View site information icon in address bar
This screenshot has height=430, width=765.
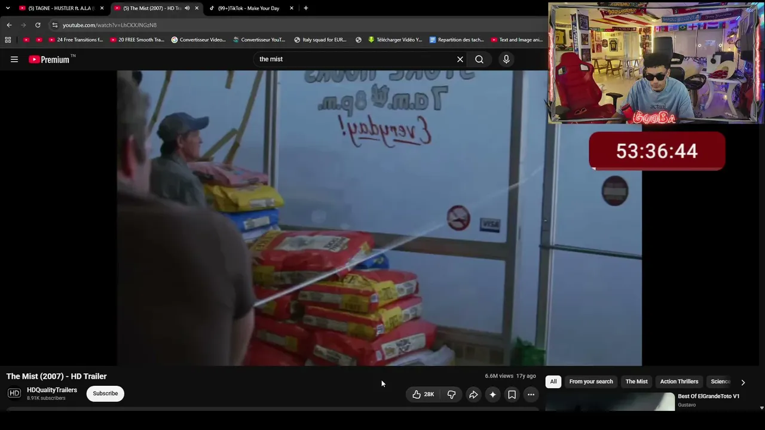click(x=55, y=25)
